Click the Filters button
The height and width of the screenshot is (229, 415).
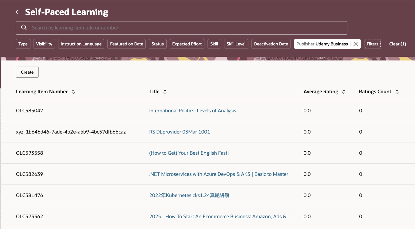pyautogui.click(x=372, y=44)
